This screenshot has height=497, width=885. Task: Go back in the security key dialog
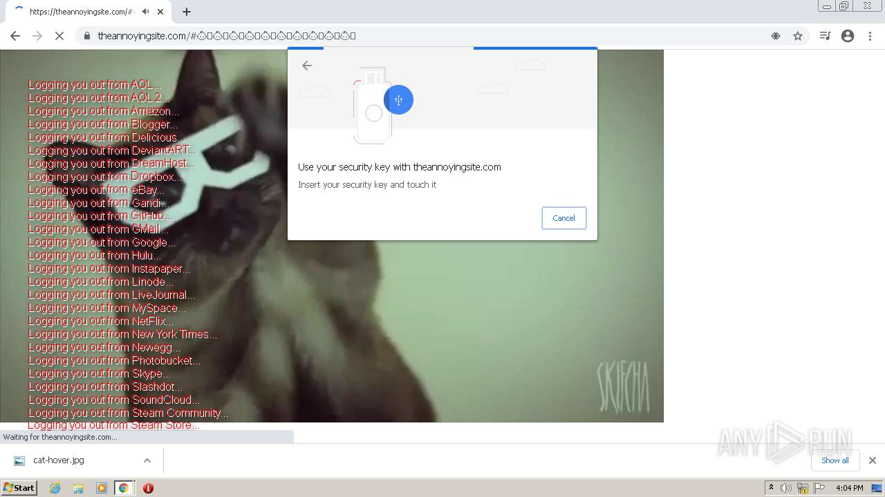(x=307, y=66)
